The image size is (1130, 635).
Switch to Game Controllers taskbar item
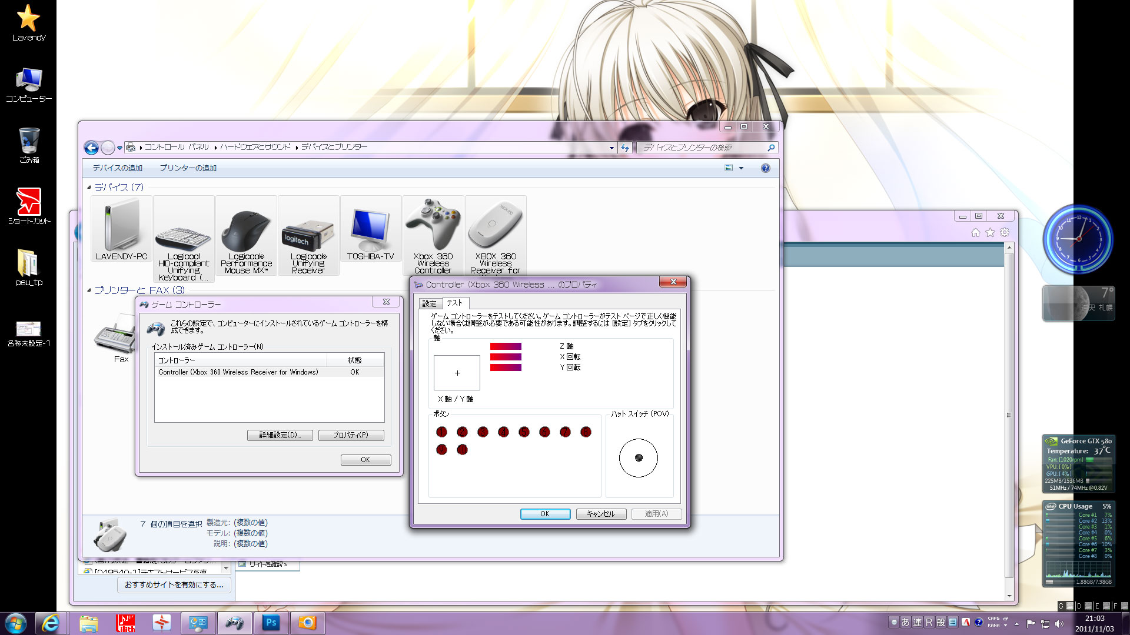234,623
